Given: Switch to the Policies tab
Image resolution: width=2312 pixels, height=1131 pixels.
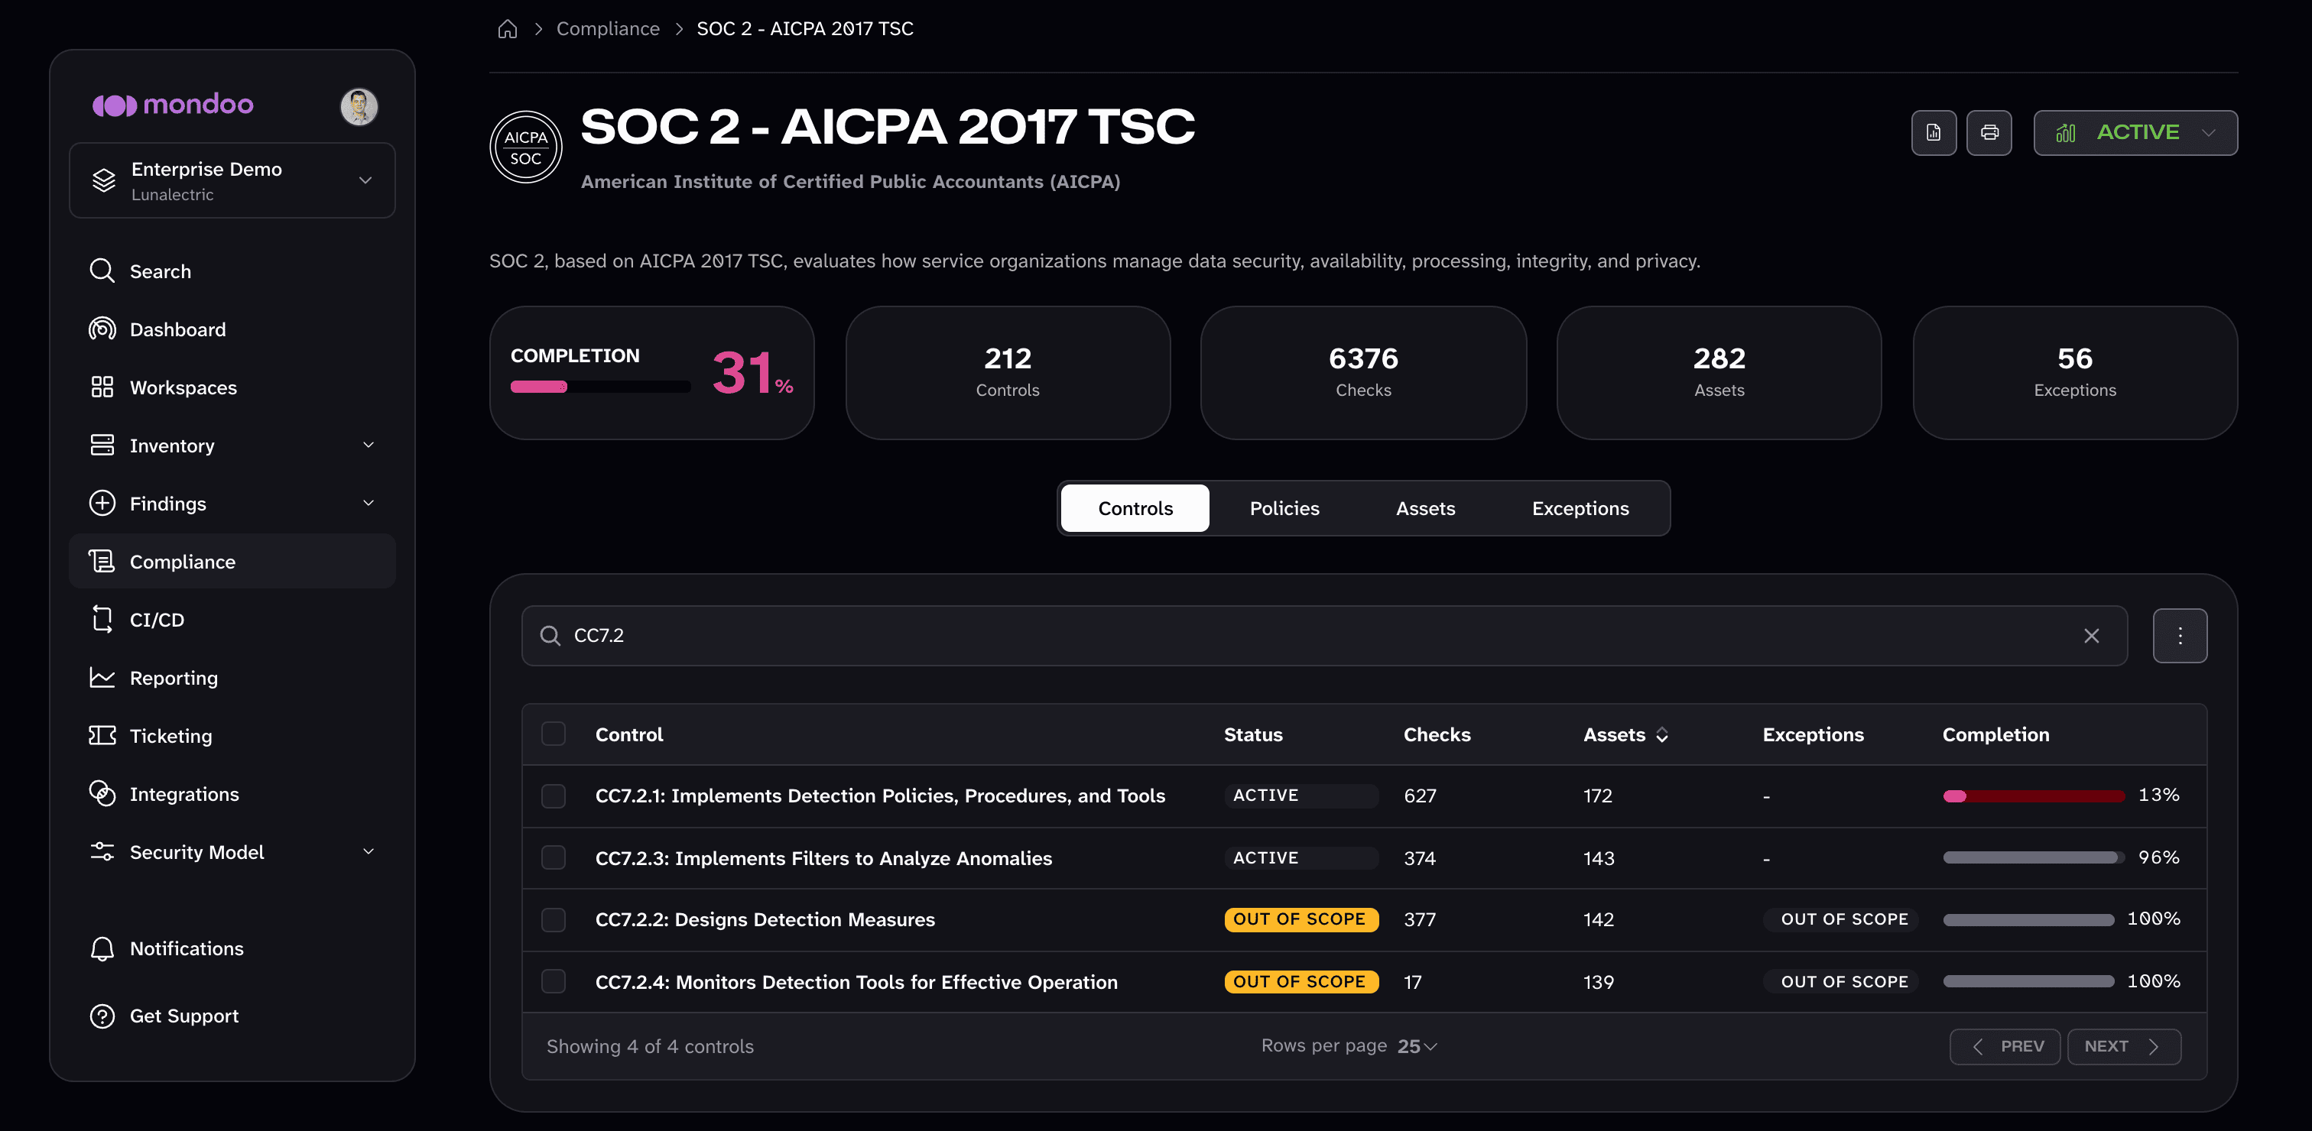Looking at the screenshot, I should pos(1284,508).
